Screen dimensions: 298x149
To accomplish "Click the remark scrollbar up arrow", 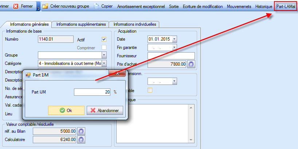I will pos(191,107).
